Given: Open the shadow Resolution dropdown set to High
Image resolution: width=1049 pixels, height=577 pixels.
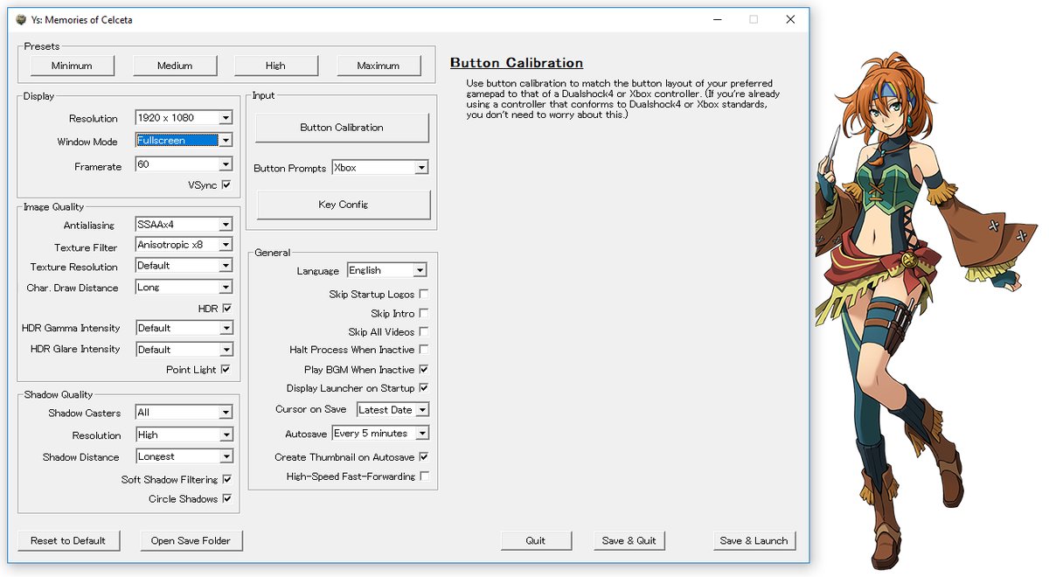Looking at the screenshot, I should coord(184,435).
